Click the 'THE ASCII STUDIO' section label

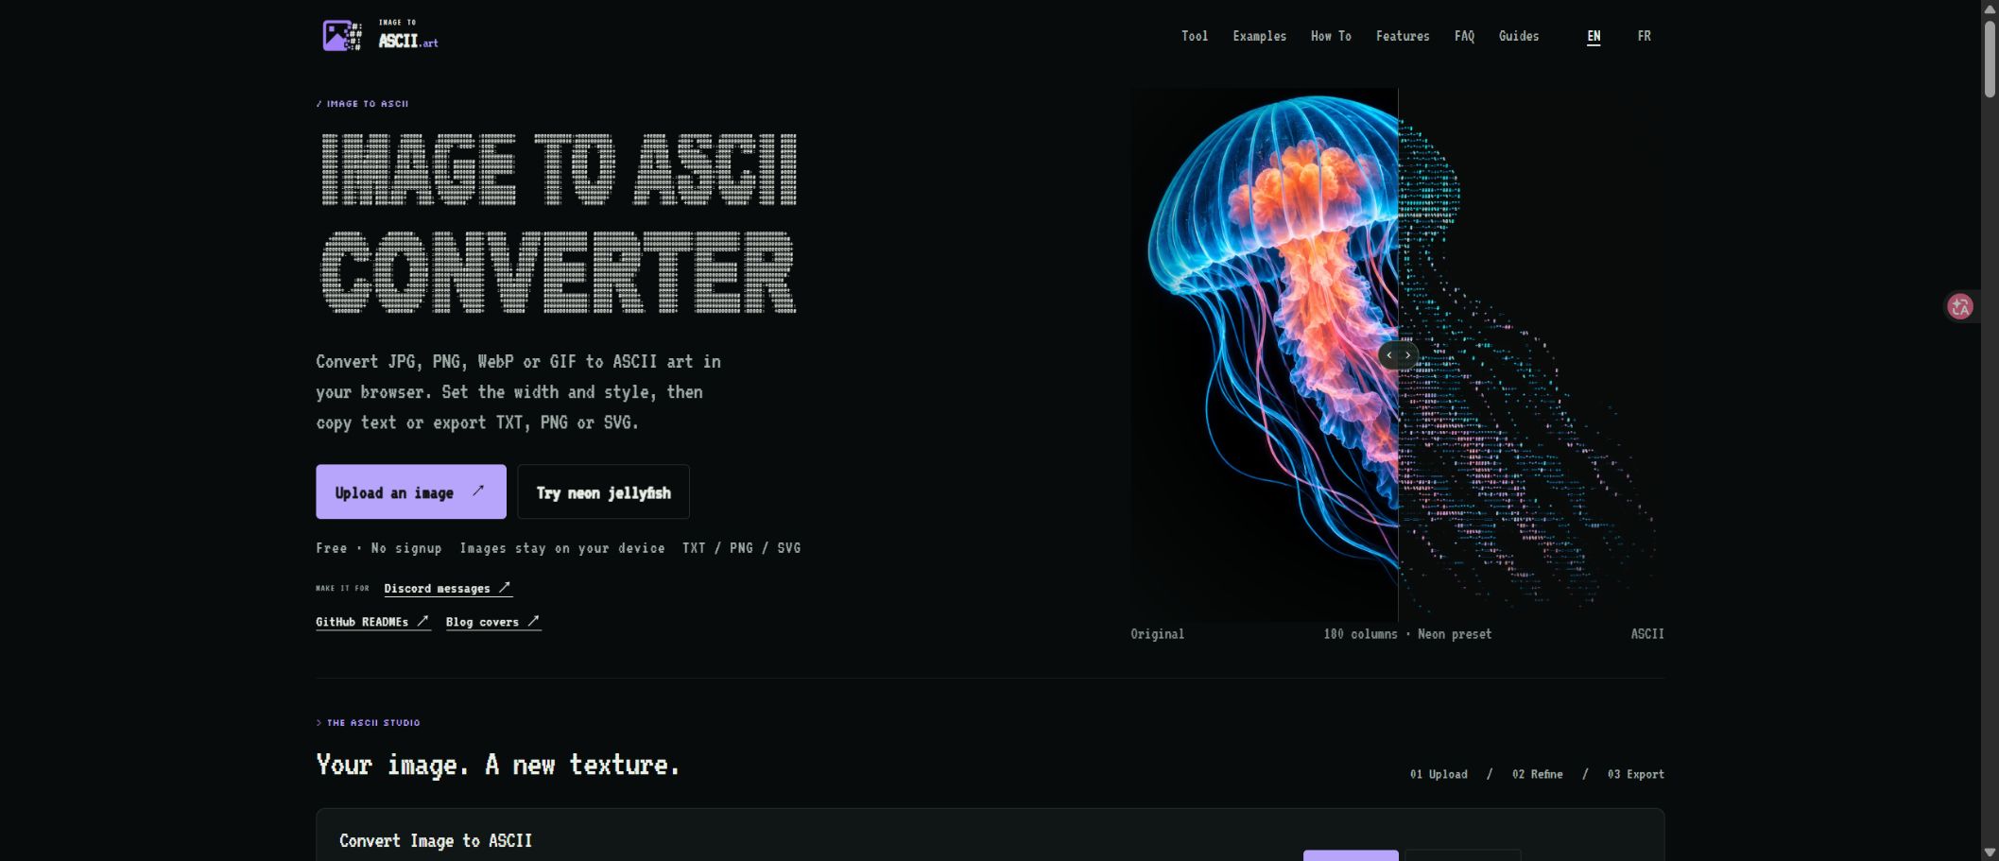(369, 723)
